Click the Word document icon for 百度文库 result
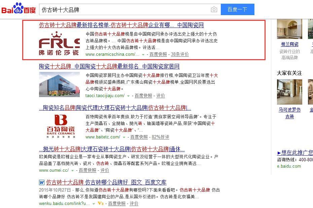Viewport: 313px width, 208px height. 42,182
